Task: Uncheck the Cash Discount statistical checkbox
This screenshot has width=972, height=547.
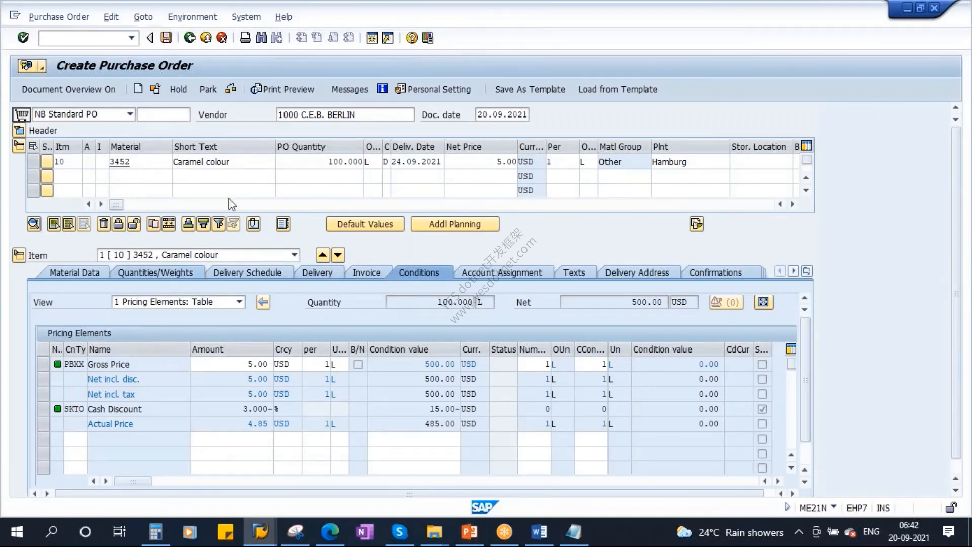Action: coord(762,409)
